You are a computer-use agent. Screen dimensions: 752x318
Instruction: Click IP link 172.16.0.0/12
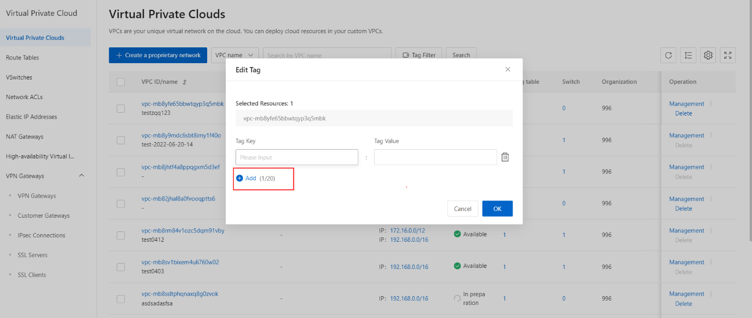point(408,230)
